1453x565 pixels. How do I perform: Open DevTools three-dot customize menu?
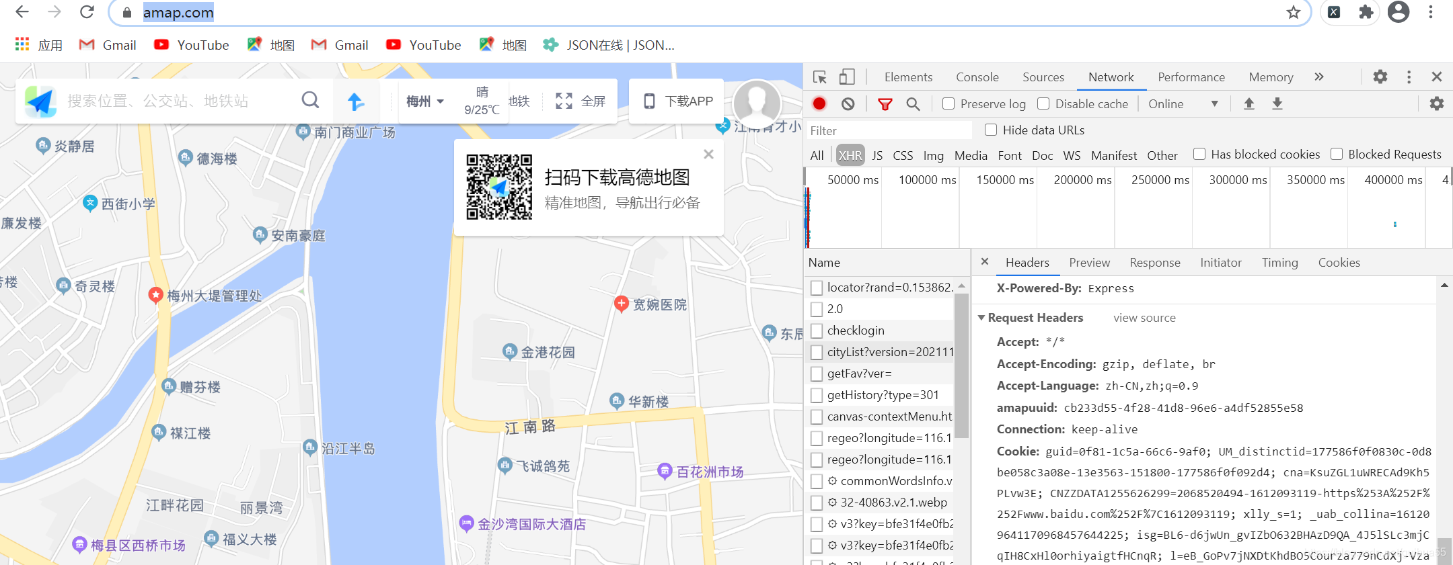click(1409, 77)
